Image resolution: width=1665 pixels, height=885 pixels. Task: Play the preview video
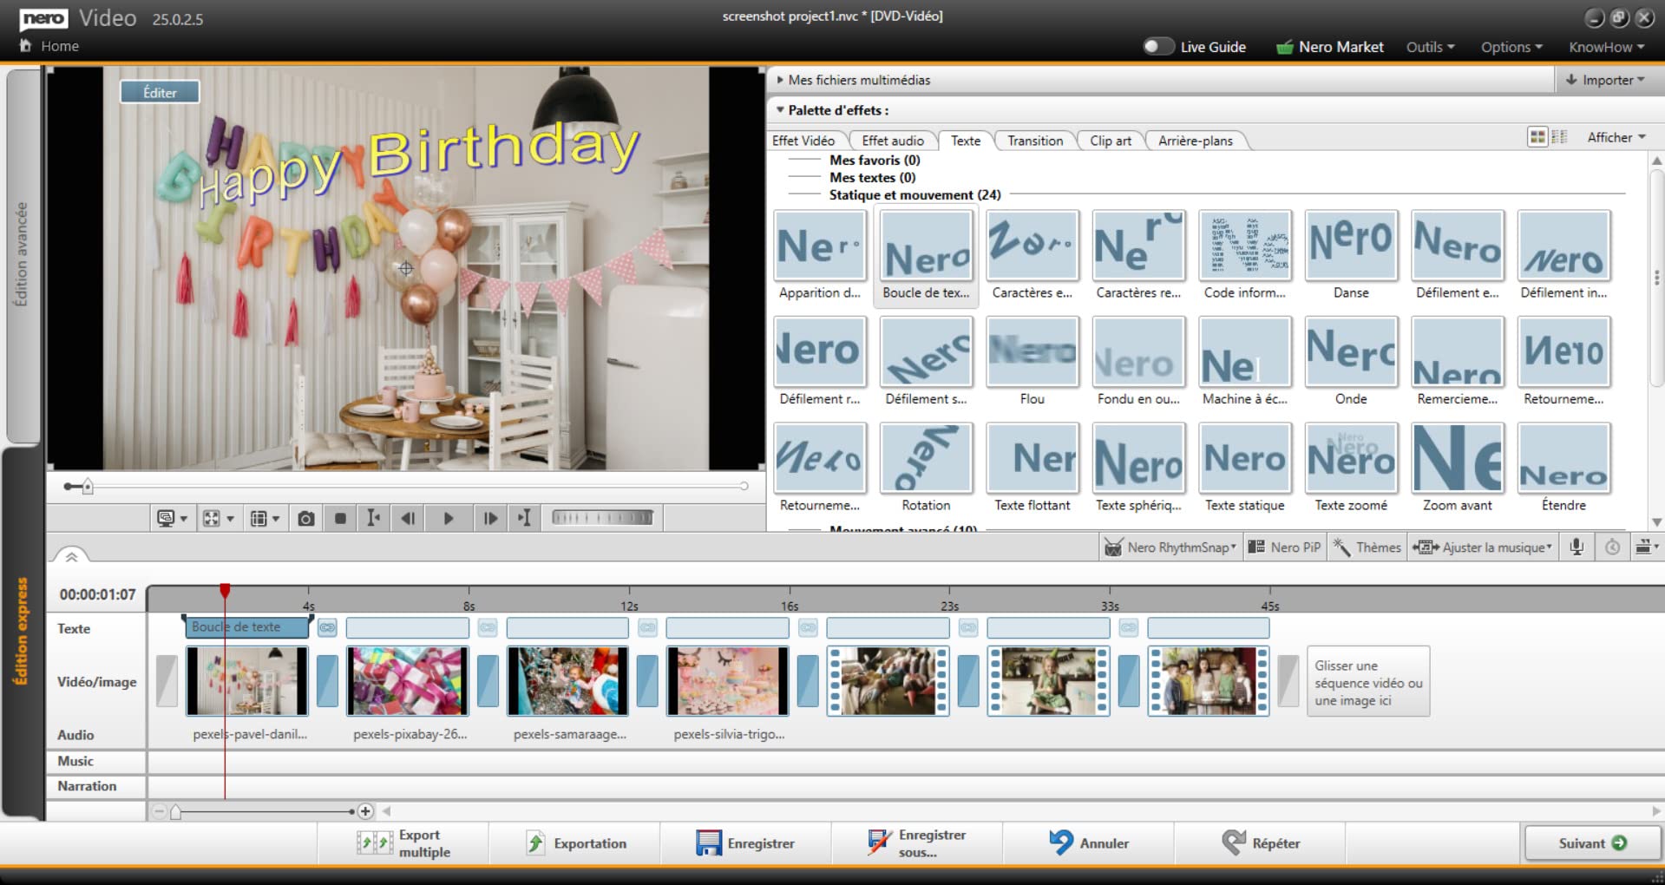point(449,519)
